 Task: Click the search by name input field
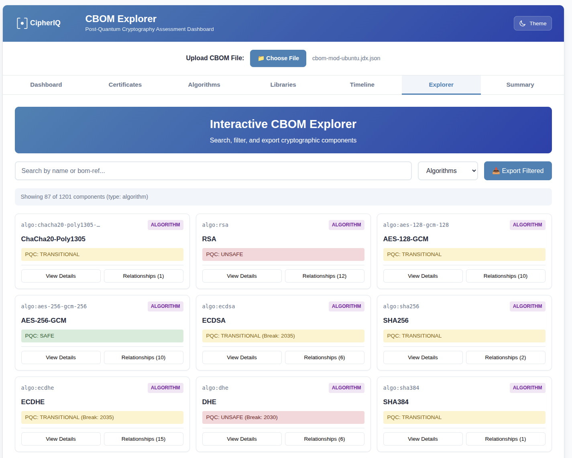(x=213, y=171)
